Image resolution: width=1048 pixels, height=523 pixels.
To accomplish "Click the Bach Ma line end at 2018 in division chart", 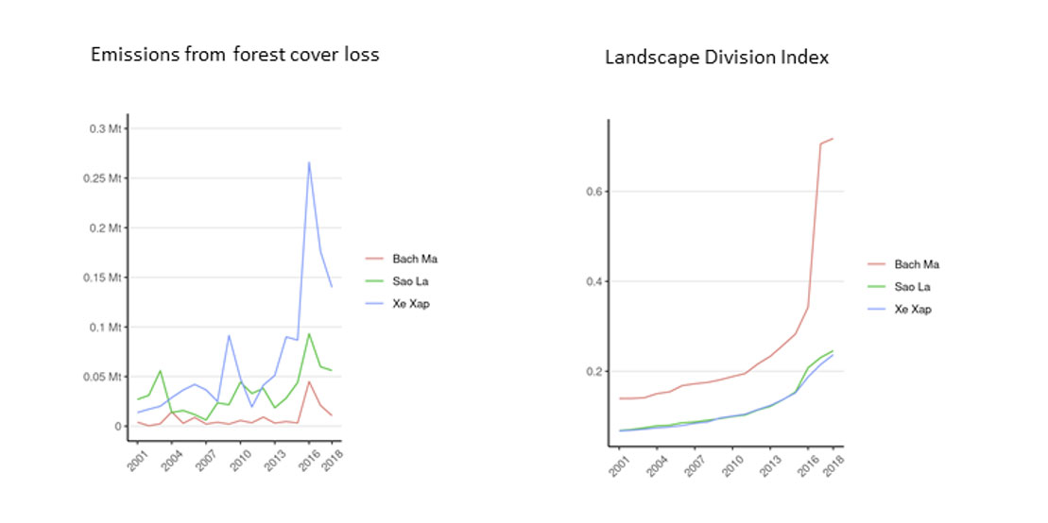I will pyautogui.click(x=833, y=139).
